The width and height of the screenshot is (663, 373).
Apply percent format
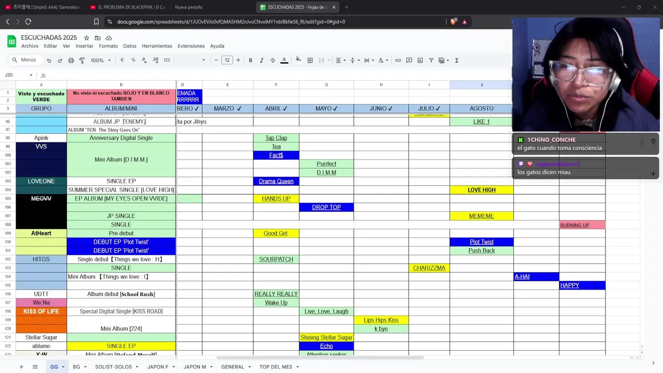point(133,60)
